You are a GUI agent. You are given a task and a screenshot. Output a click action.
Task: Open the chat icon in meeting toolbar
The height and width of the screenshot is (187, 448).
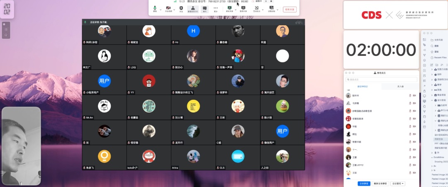point(205,8)
